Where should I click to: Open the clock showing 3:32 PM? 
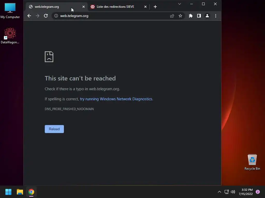(246, 192)
